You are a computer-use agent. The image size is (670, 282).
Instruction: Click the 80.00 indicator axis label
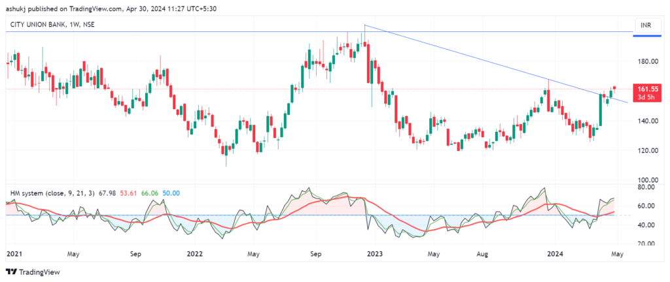pos(646,187)
